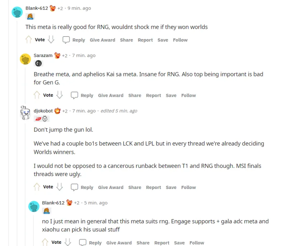This screenshot has height=246, width=287.
Task: Collapse thread line under Sarazam's comment
Action: pos(25,84)
